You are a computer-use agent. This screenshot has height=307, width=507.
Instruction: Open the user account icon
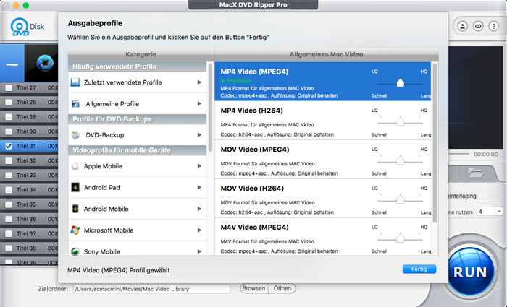(x=463, y=26)
